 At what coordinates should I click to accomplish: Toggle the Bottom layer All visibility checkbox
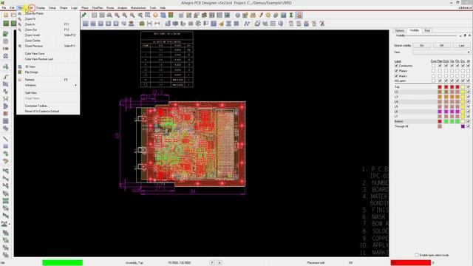(468, 121)
